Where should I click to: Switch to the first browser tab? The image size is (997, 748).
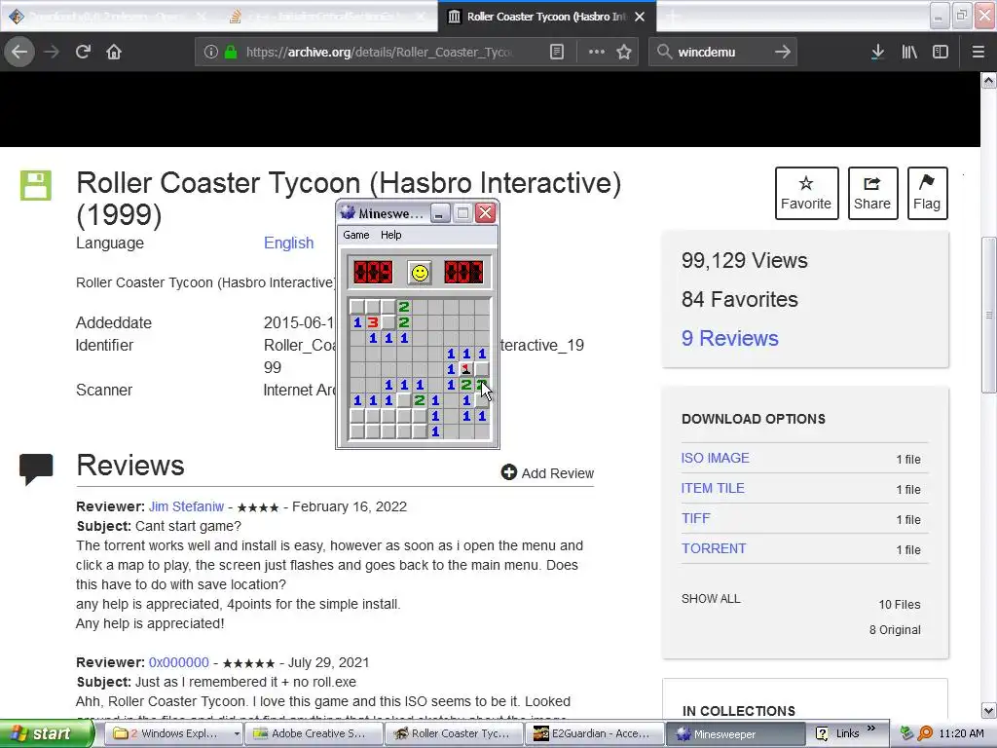(108, 17)
